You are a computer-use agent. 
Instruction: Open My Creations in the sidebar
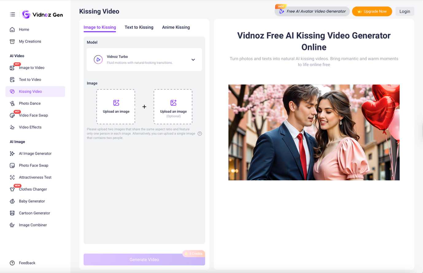(x=35, y=42)
